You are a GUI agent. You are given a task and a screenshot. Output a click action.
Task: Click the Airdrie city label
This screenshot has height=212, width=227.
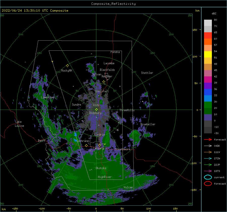(99, 135)
